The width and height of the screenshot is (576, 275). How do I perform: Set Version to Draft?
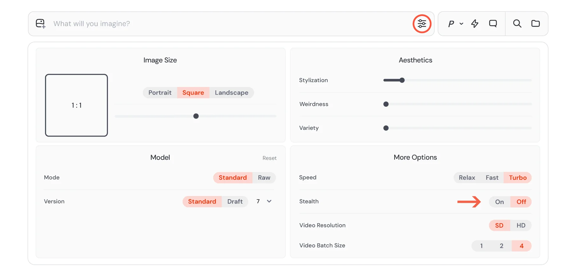click(235, 202)
